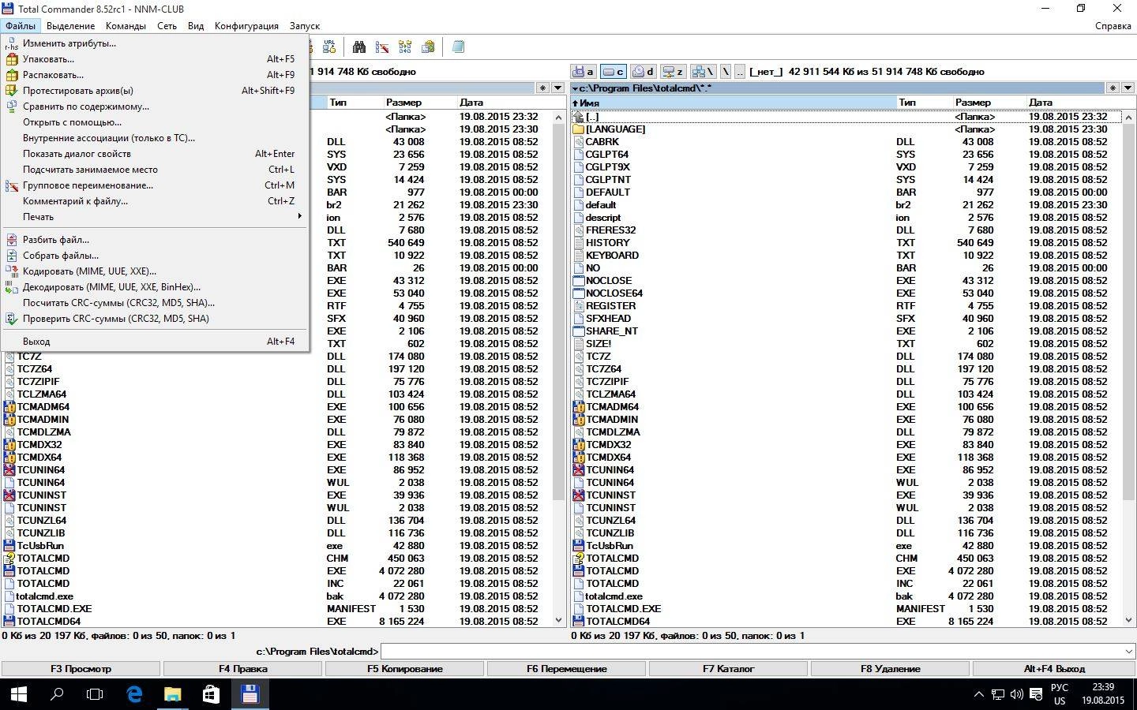Open left panel directory history arrow
This screenshot has width=1137, height=710.
click(558, 88)
